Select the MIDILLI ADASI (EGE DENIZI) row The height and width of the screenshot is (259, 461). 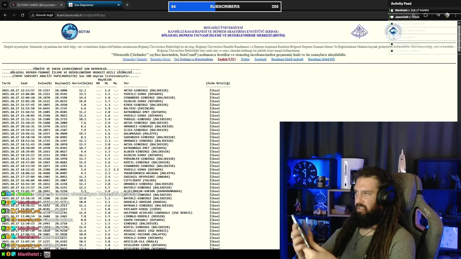click(x=111, y=231)
